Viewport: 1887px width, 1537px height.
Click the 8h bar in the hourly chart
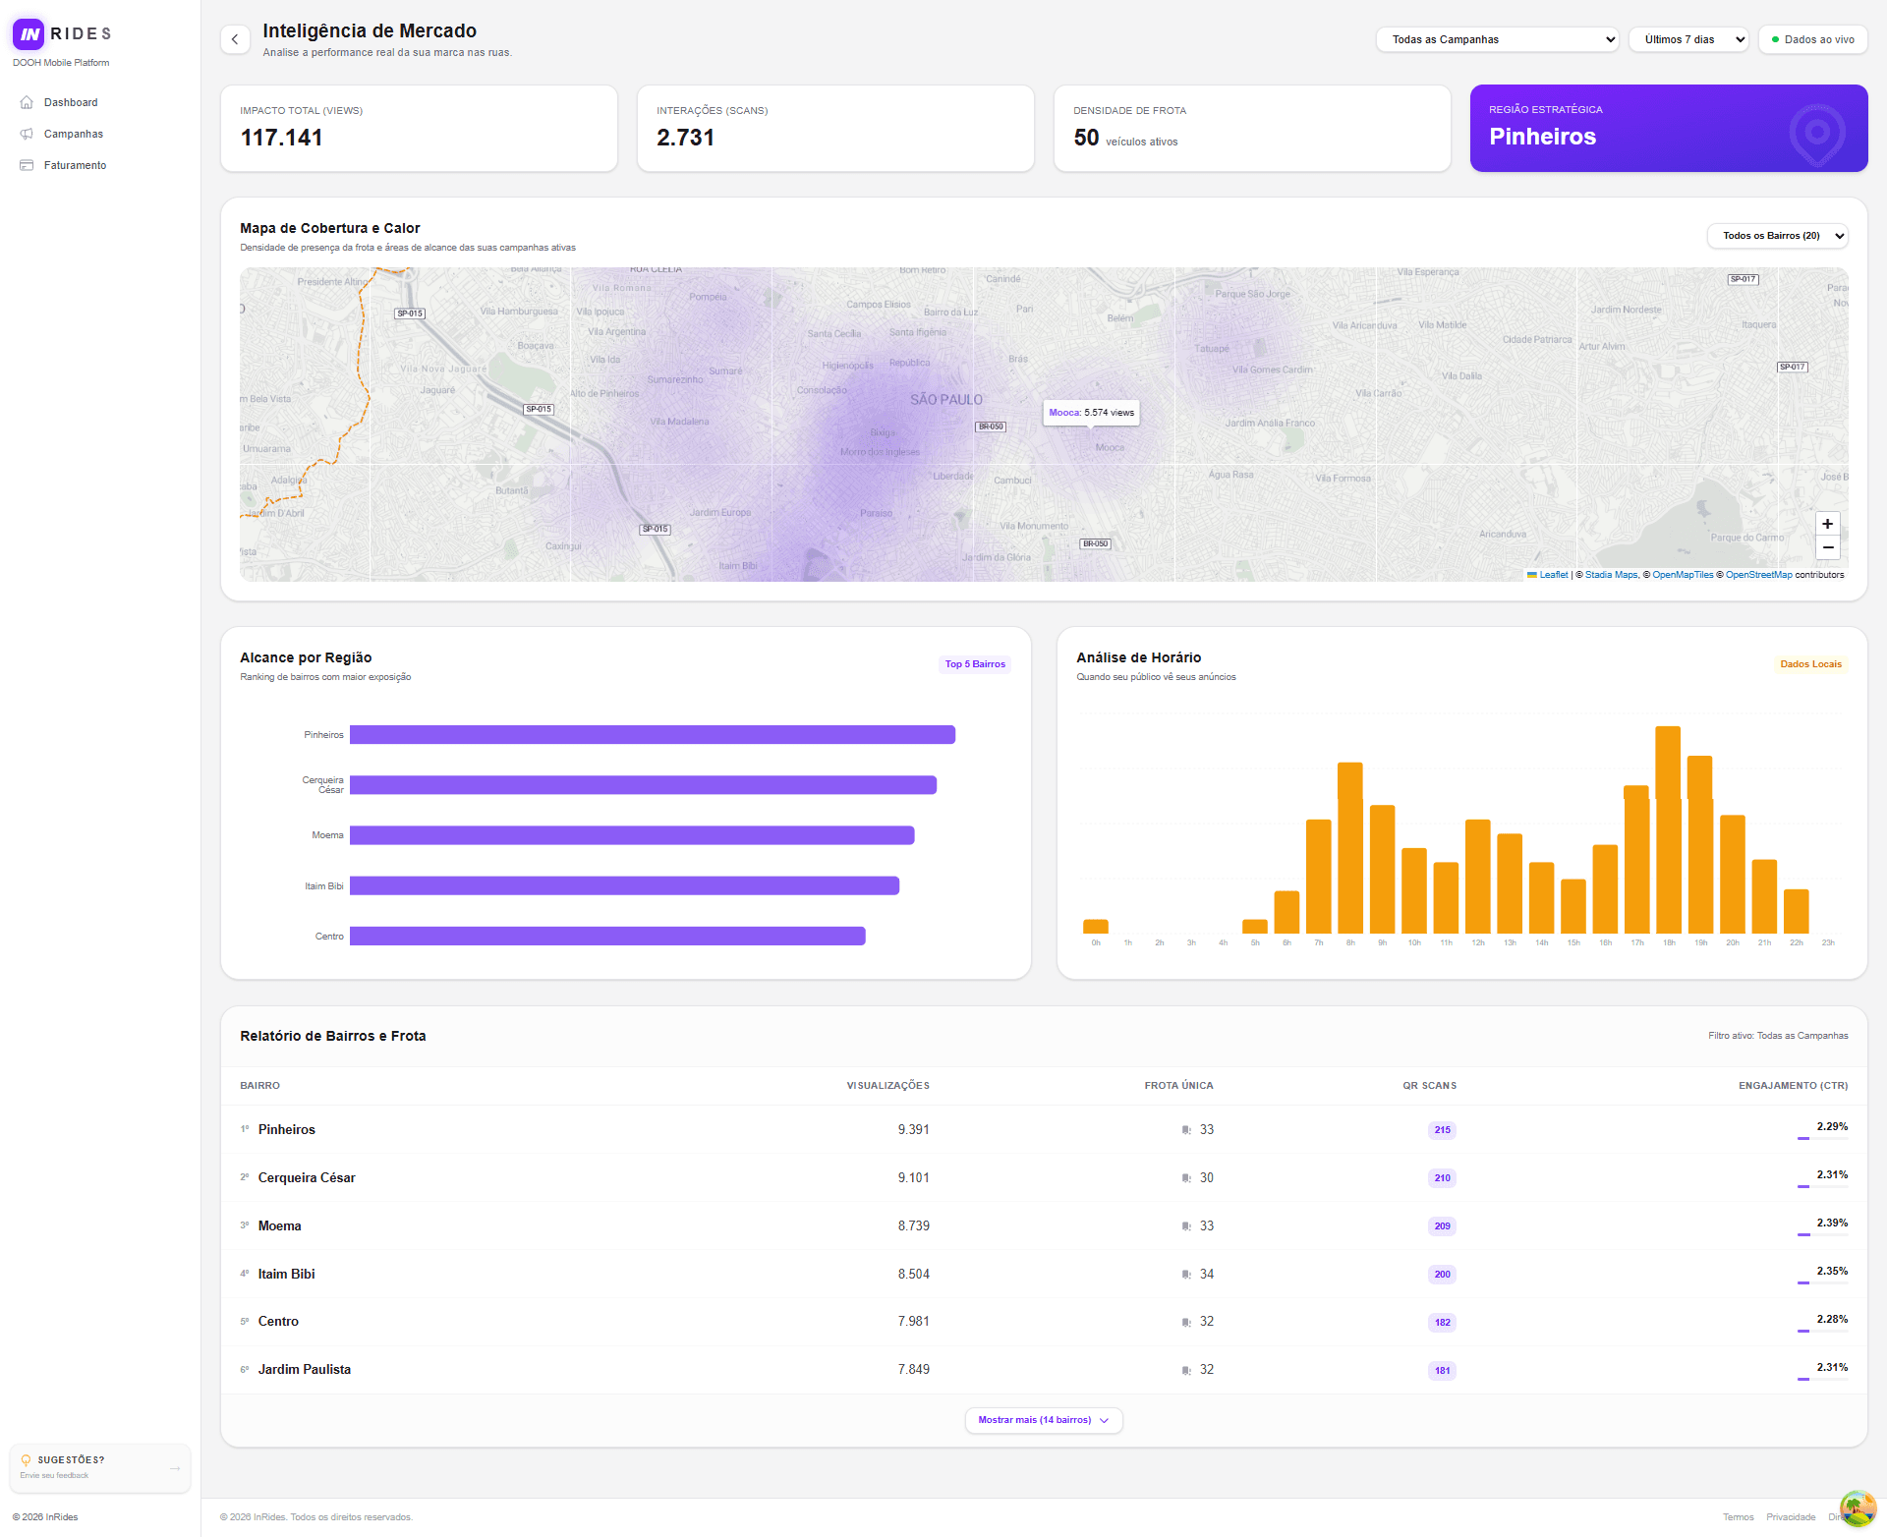(1350, 848)
